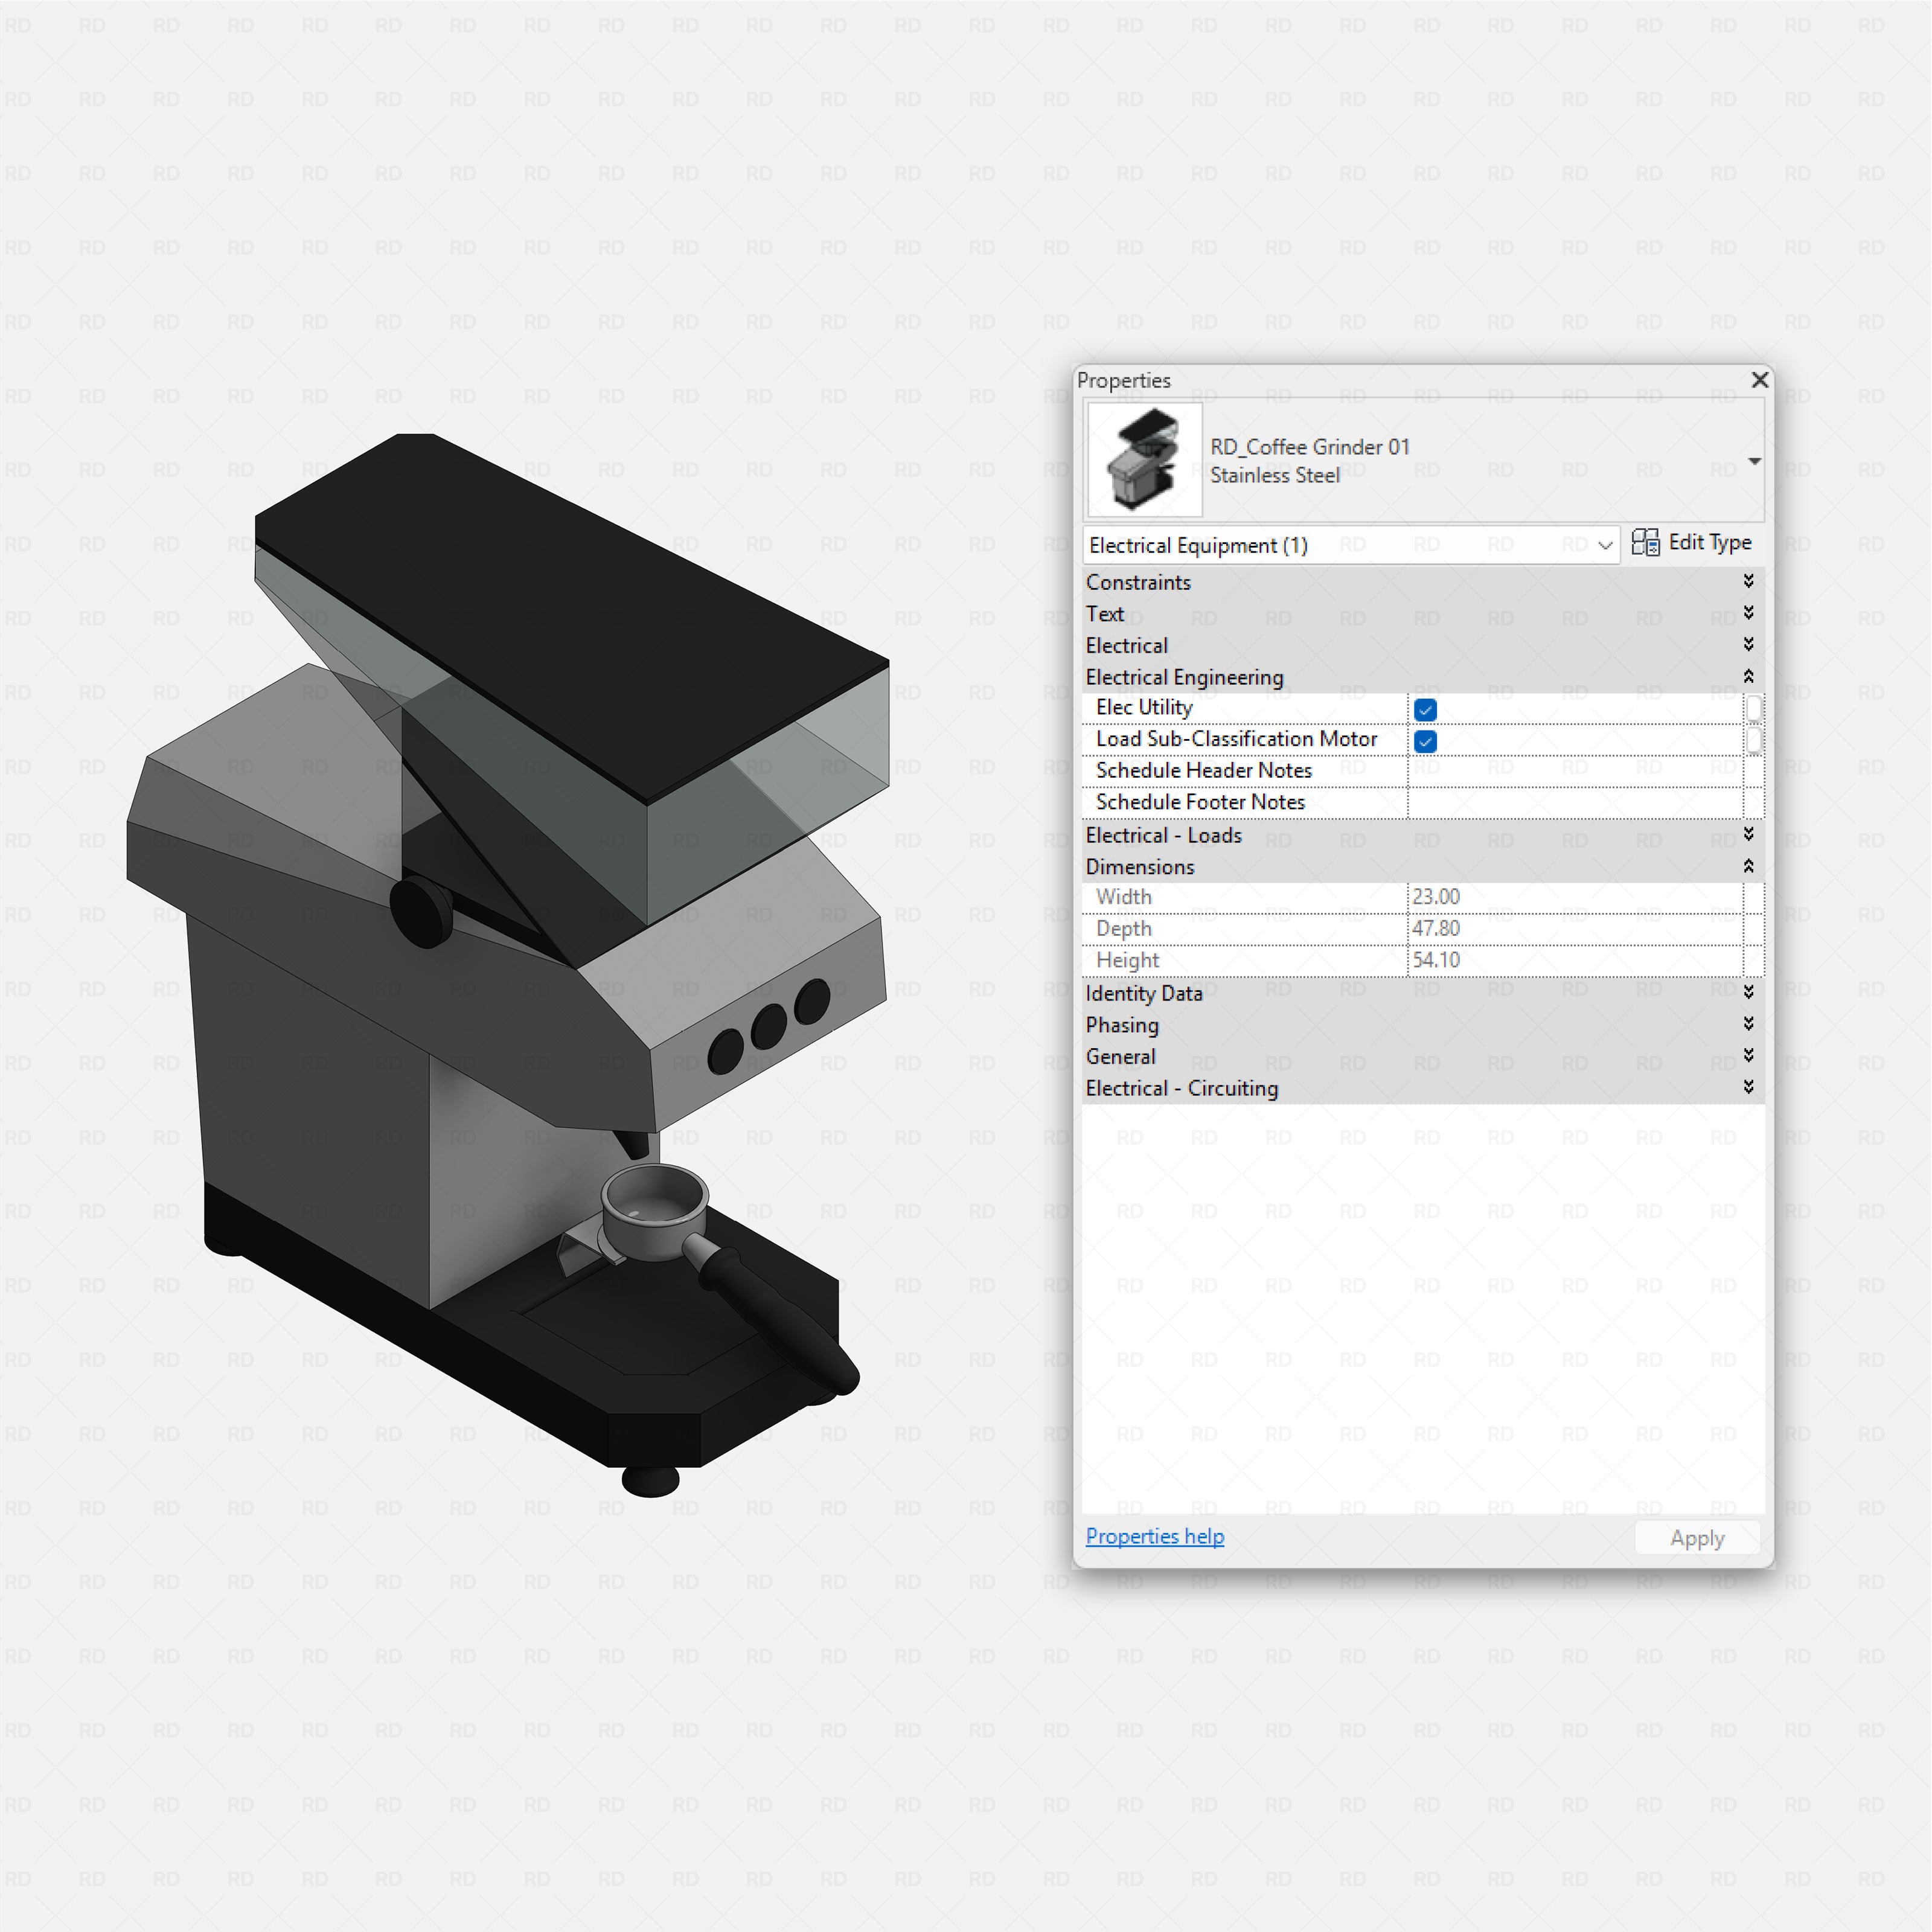The width and height of the screenshot is (1932, 1932).
Task: Collapse the Dimensions section
Action: coord(1749,865)
